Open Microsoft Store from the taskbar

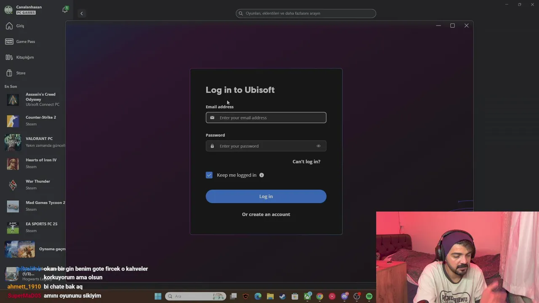tap(295, 296)
